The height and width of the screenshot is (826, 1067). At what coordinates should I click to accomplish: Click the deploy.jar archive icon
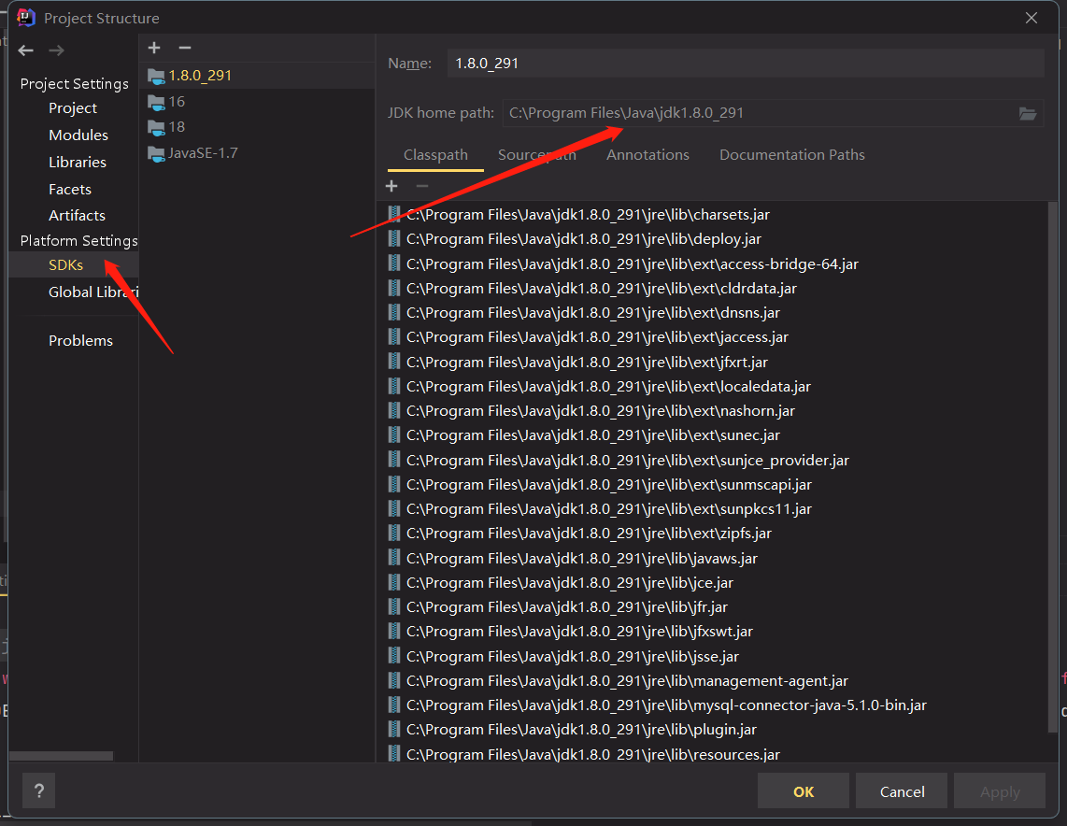tap(394, 239)
